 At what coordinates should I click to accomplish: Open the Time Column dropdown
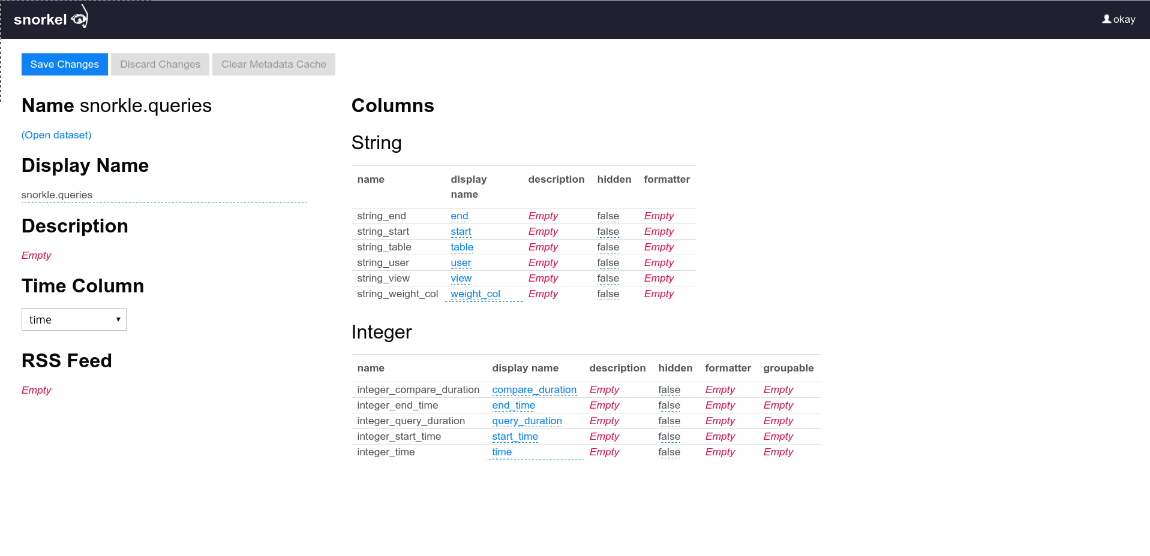(x=74, y=319)
